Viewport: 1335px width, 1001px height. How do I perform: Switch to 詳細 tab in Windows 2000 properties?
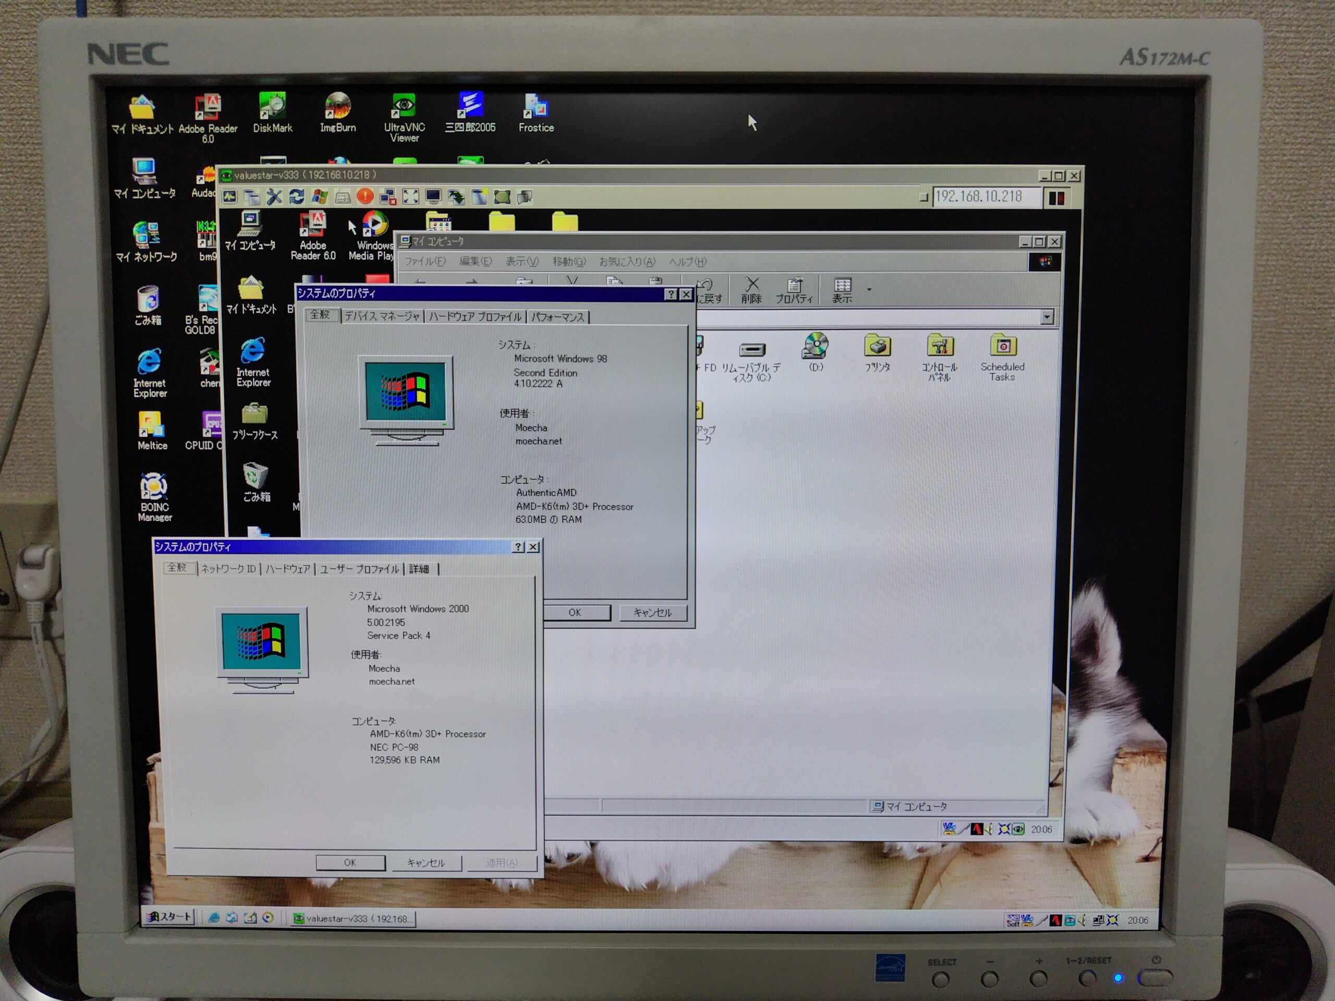click(420, 569)
